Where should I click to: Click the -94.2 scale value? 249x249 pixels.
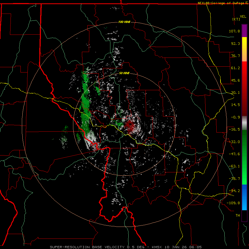click(234, 191)
